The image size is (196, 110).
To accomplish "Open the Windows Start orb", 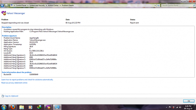I will (x=4, y=107).
